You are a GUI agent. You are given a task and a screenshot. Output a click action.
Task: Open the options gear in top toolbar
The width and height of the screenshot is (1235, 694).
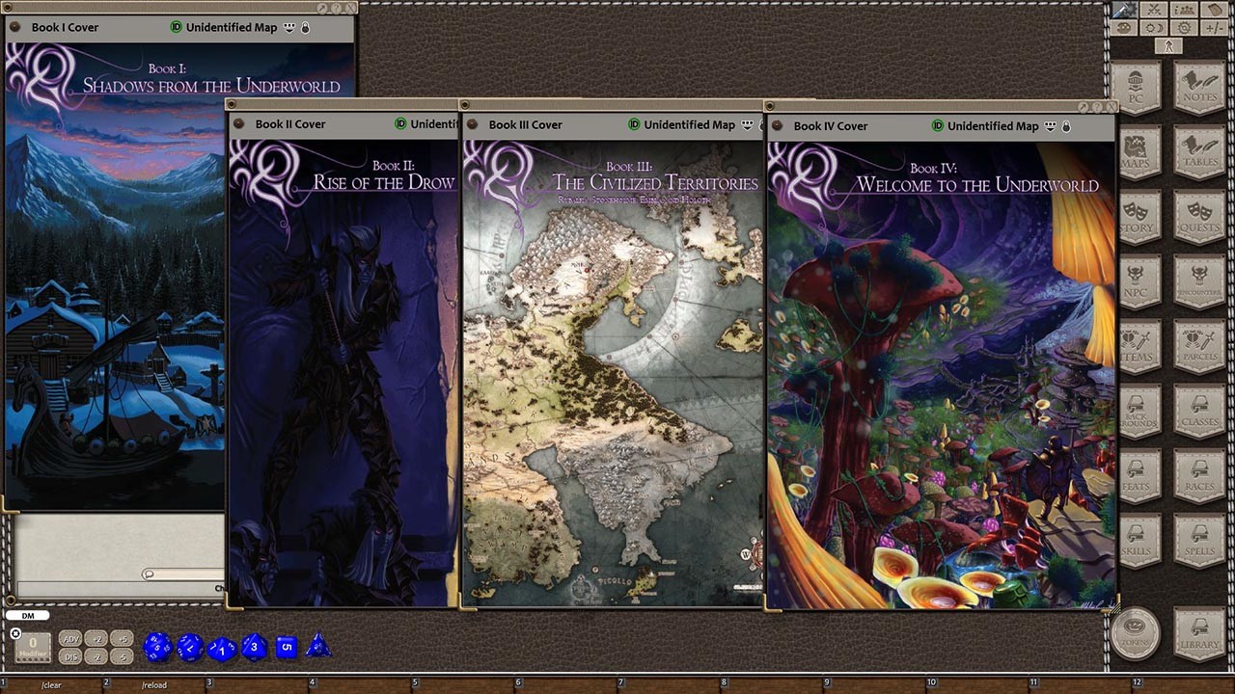[x=1184, y=28]
